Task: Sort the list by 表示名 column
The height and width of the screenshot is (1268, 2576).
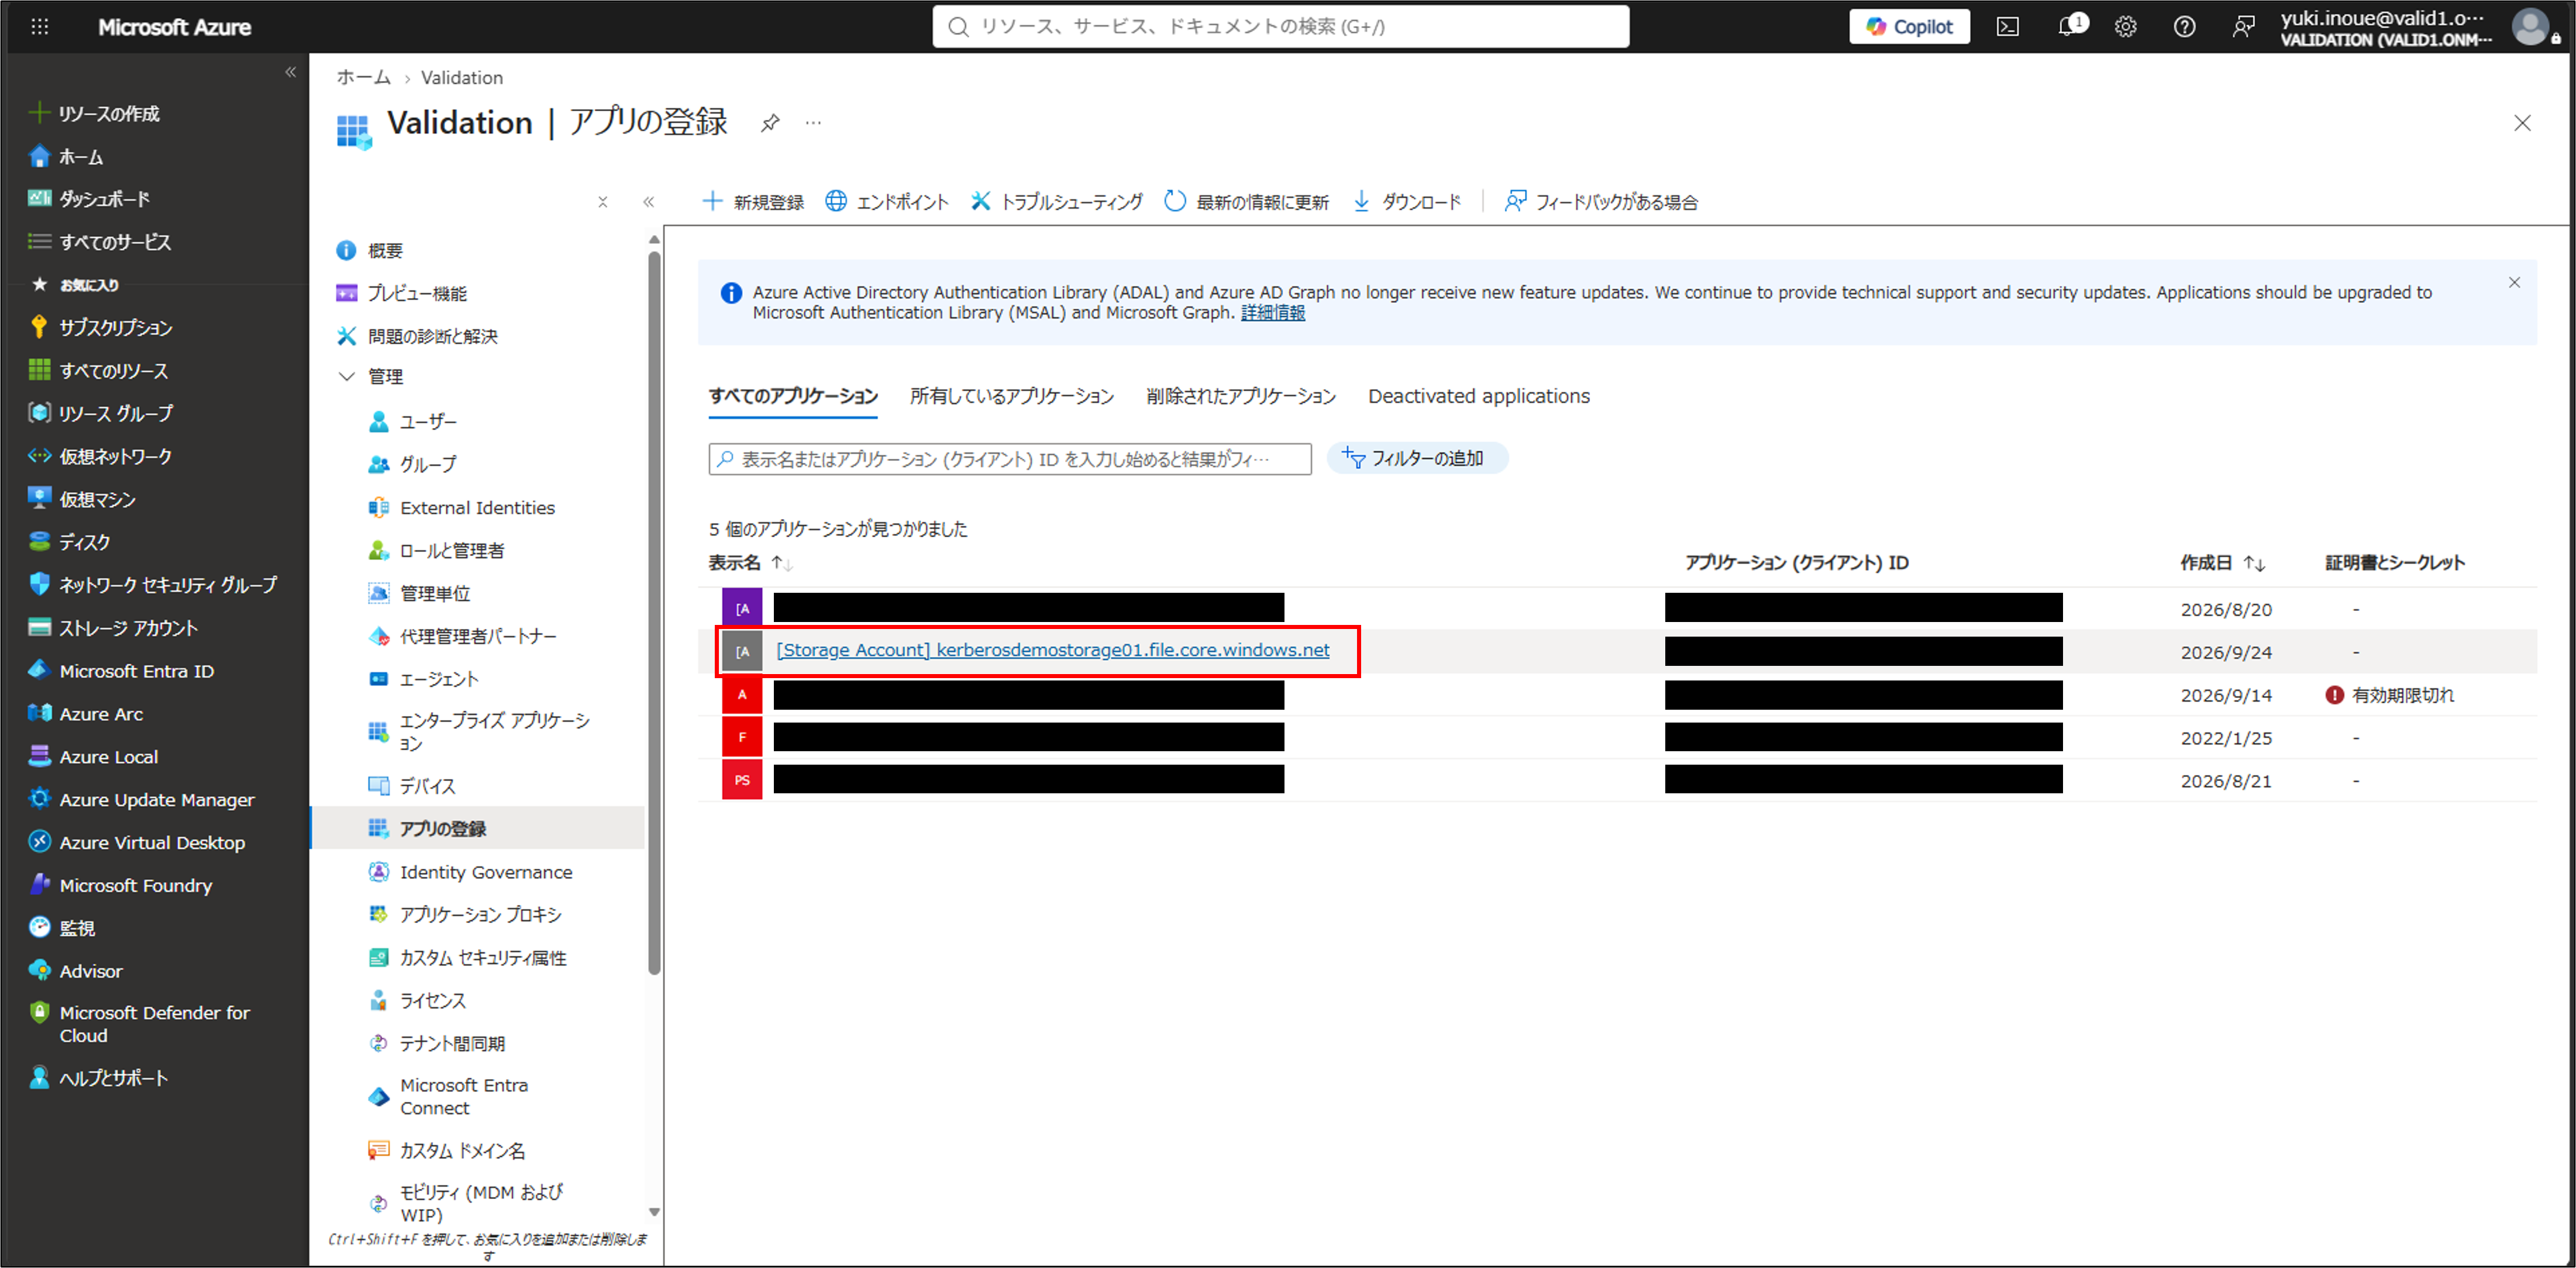Action: coord(750,564)
